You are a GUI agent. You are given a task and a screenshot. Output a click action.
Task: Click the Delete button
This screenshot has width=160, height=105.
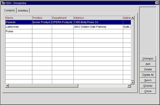coord(148,69)
